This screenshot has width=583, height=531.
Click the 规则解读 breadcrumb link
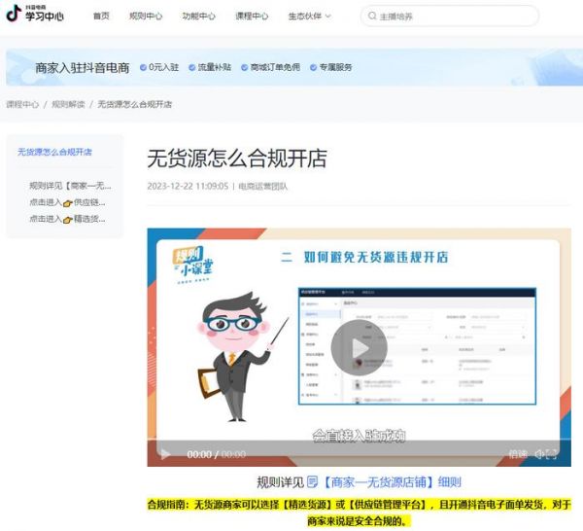click(x=68, y=104)
